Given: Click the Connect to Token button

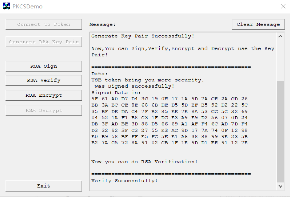Looking at the screenshot, I should tap(44, 24).
